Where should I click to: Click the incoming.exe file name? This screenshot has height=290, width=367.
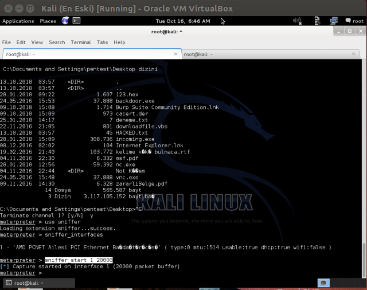point(135,139)
